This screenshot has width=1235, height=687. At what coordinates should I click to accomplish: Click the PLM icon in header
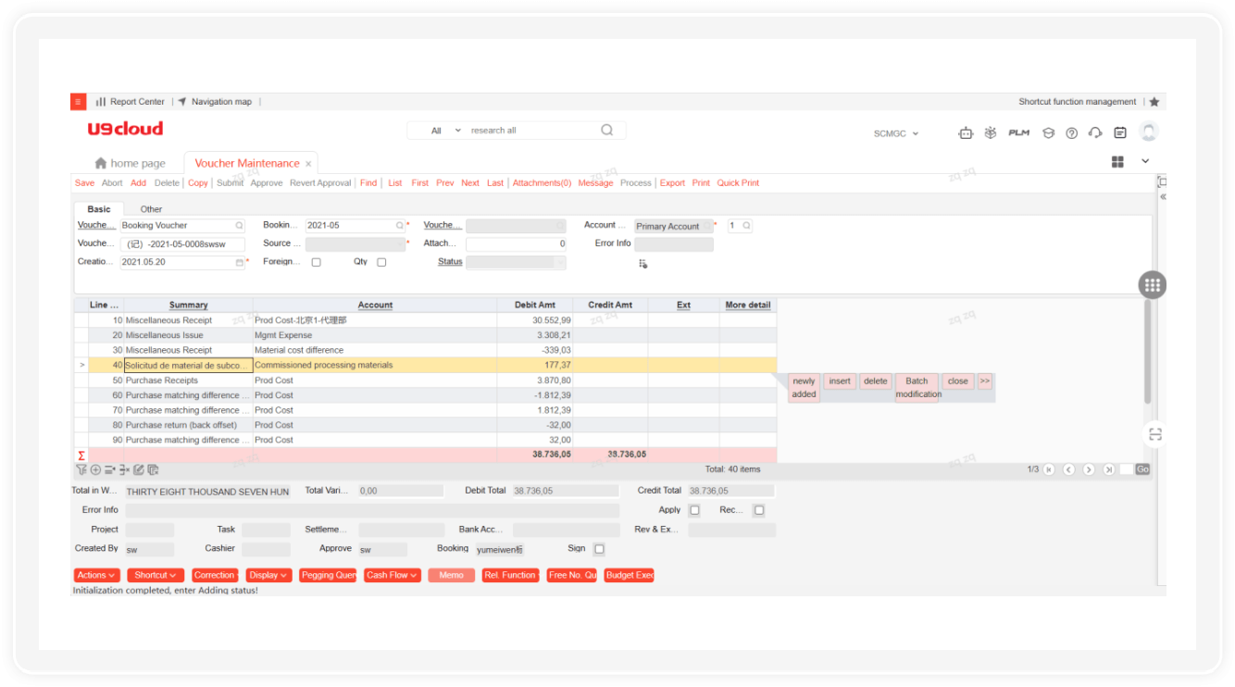coord(1018,133)
